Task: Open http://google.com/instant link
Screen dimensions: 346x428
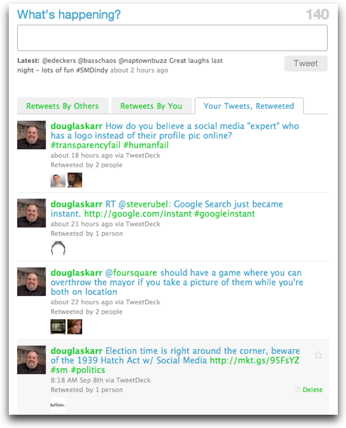Action: [138, 214]
